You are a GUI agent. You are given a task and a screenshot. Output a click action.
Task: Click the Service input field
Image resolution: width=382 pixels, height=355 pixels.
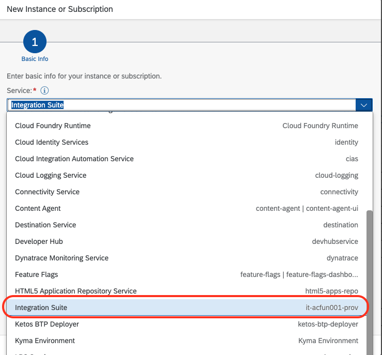pyautogui.click(x=181, y=105)
